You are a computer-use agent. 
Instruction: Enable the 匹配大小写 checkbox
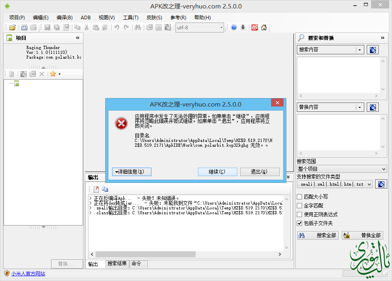pyautogui.click(x=300, y=197)
